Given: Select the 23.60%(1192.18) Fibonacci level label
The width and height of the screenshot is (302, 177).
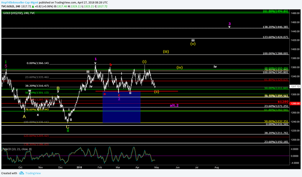Looking at the screenshot, I should 276,142.
